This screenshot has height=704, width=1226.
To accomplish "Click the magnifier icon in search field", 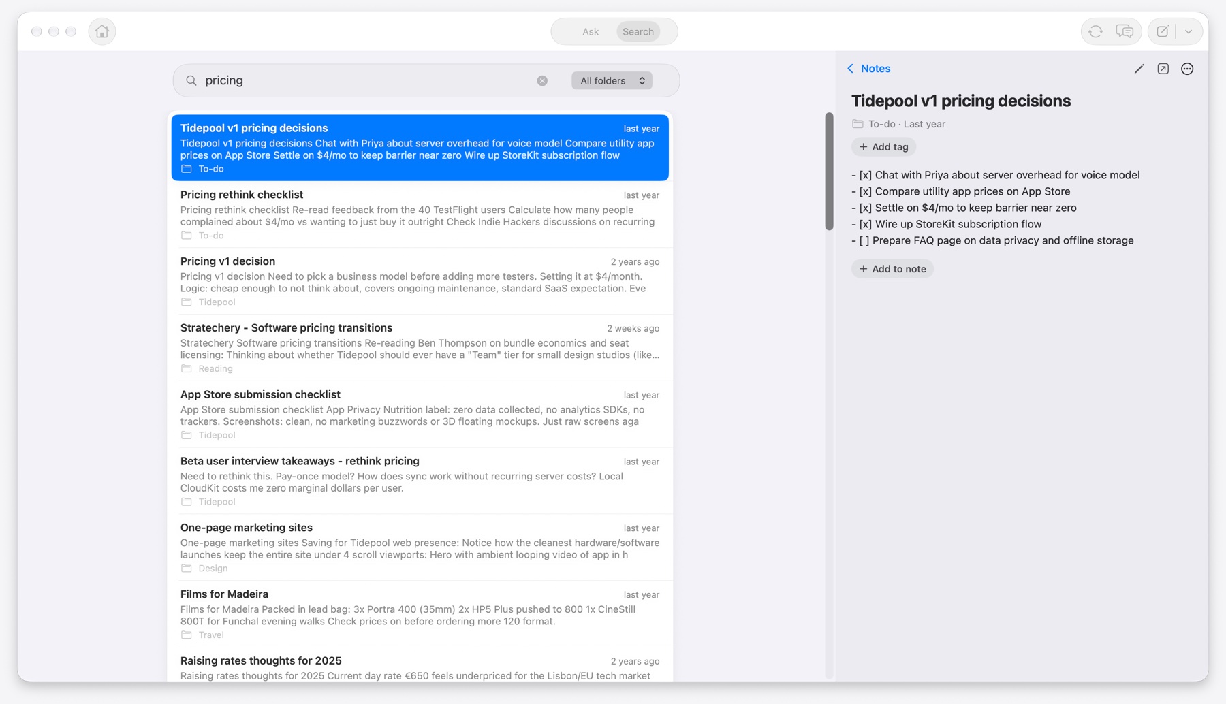I will 191,80.
